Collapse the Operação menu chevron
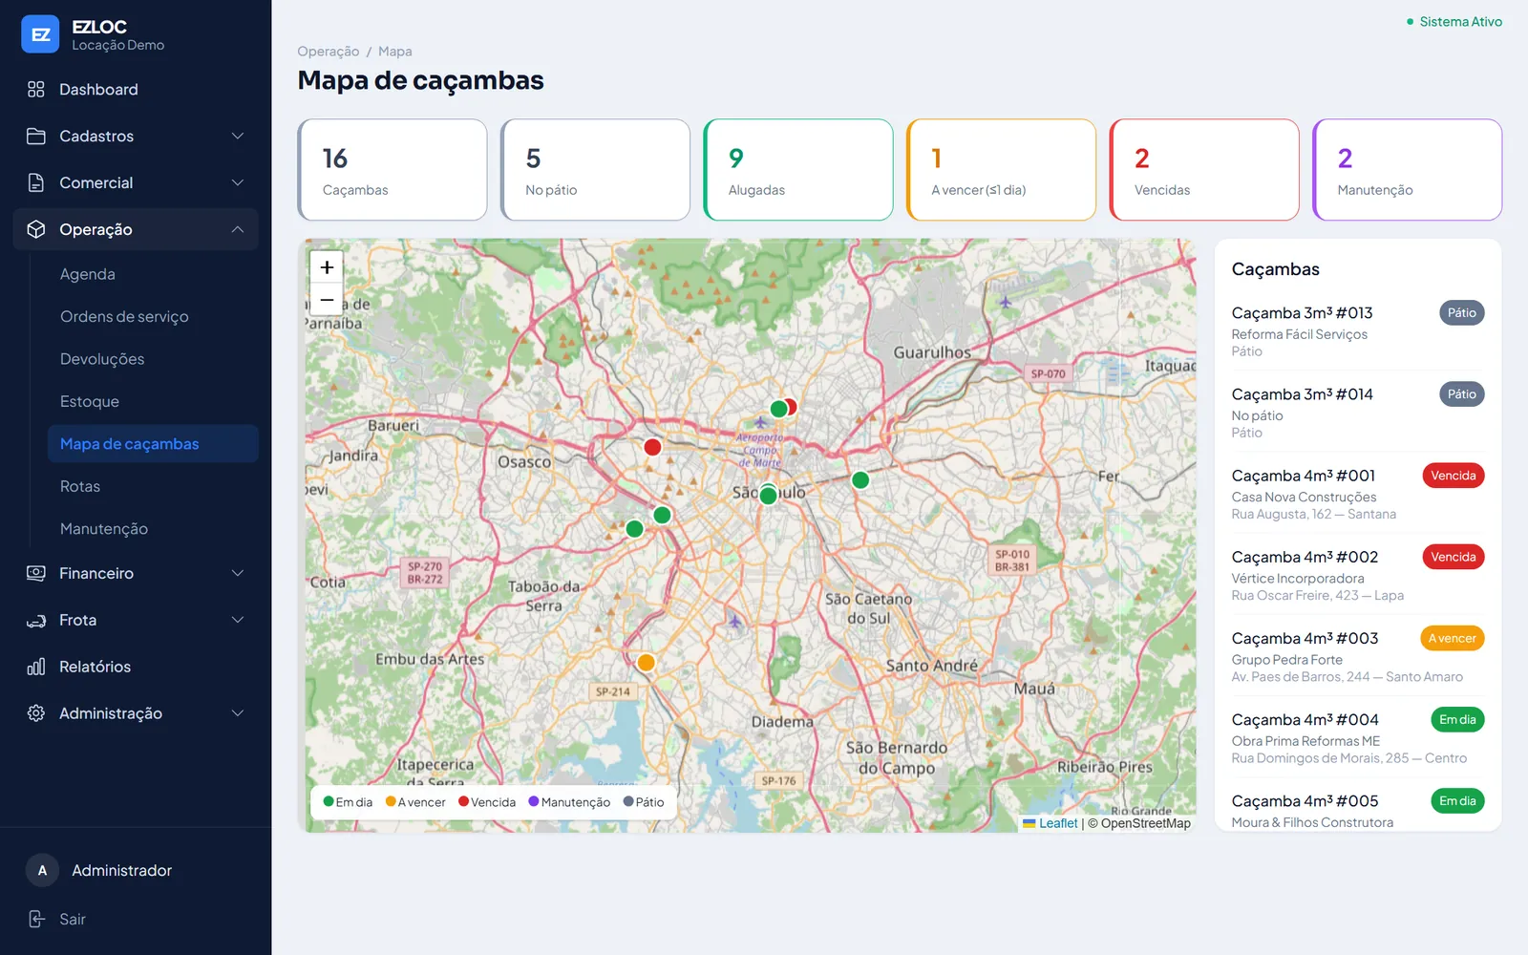1528x955 pixels. pyautogui.click(x=238, y=229)
